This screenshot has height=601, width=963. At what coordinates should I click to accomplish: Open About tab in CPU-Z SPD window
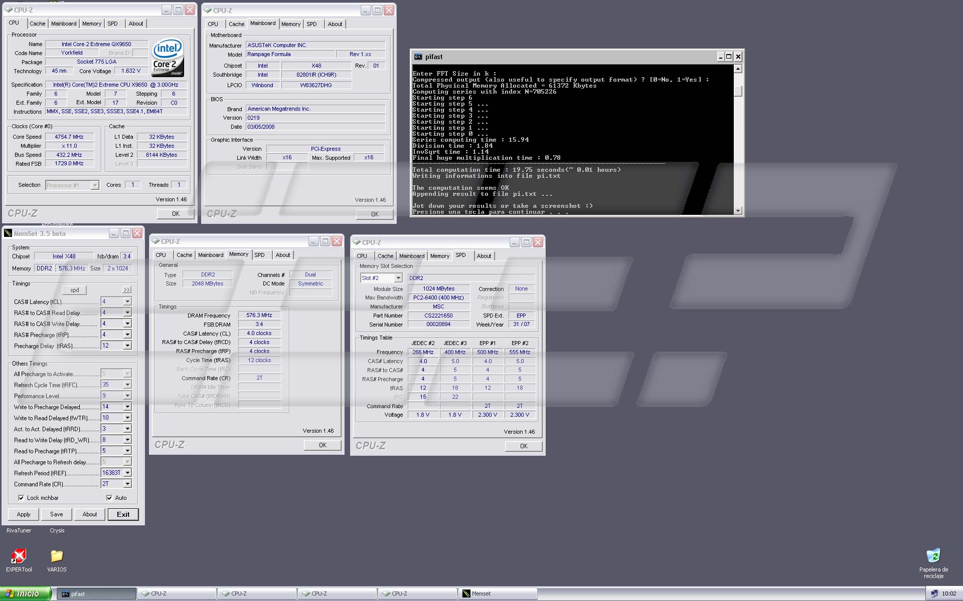click(x=484, y=256)
